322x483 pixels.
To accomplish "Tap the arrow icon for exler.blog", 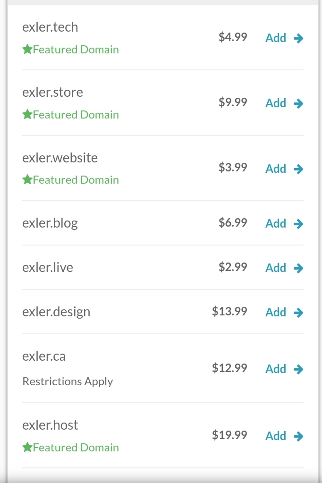I will [298, 224].
